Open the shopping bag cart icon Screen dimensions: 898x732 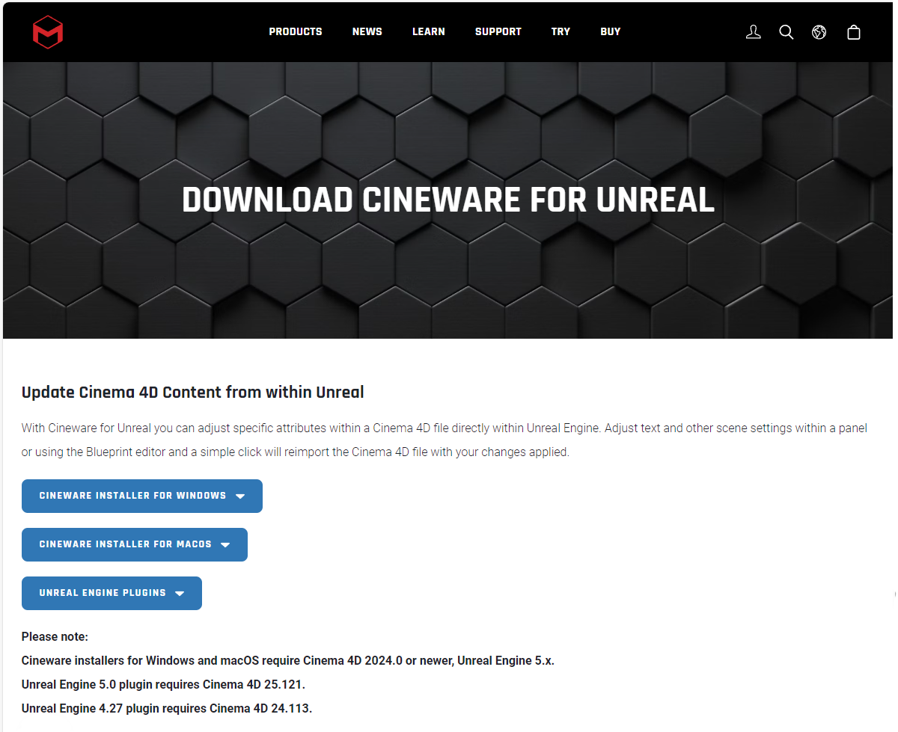coord(853,32)
